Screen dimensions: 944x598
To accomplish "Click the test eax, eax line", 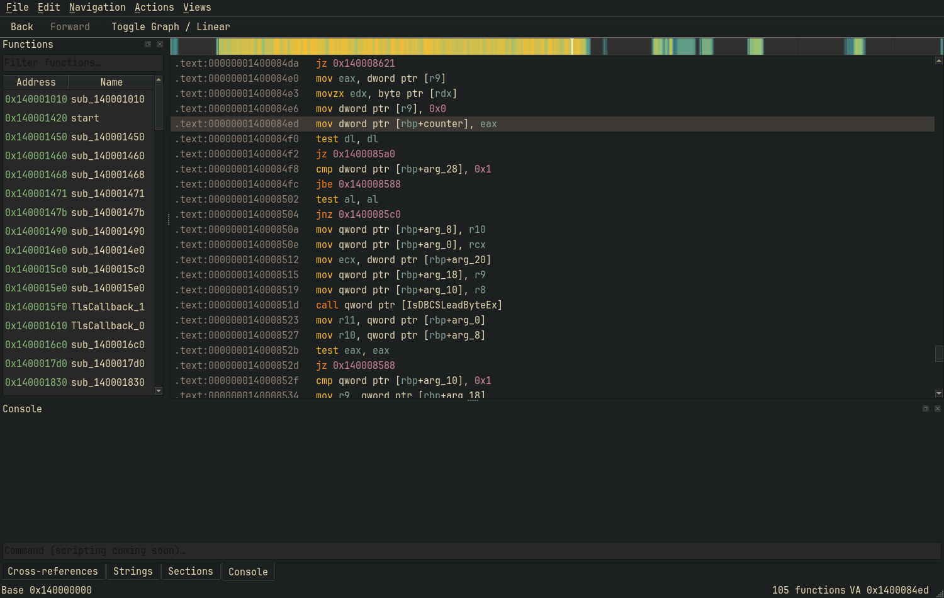I will pyautogui.click(x=553, y=351).
